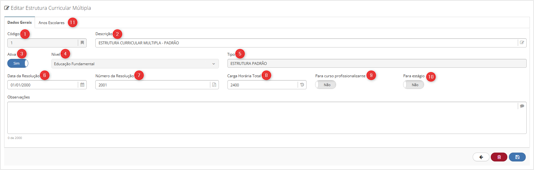Toggle the Para estágio switch
The image size is (534, 170).
coord(414,85)
